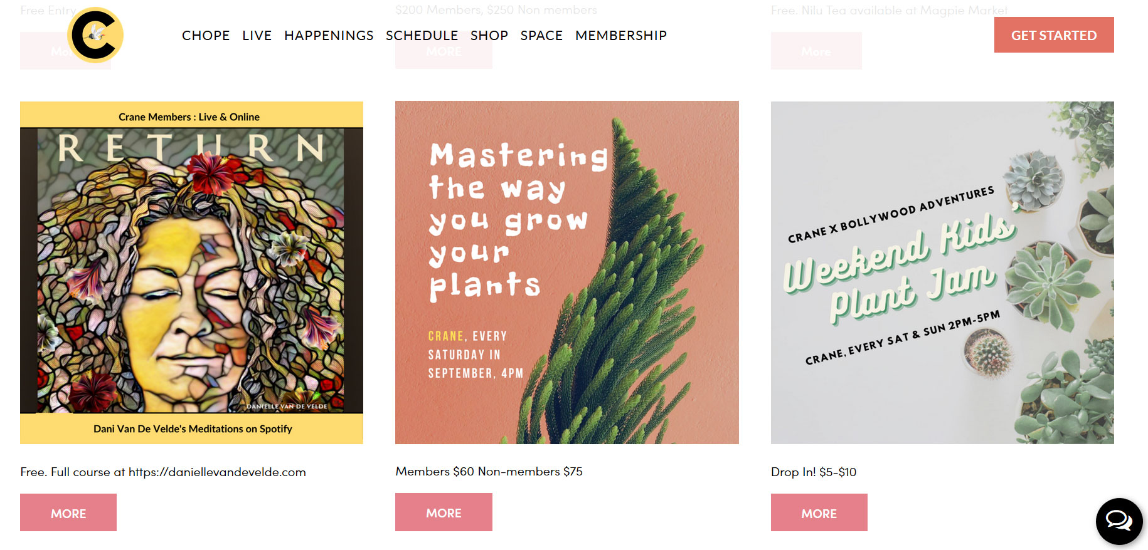
Task: Click the faded MORE button near Free Entry
Action: pos(65,51)
